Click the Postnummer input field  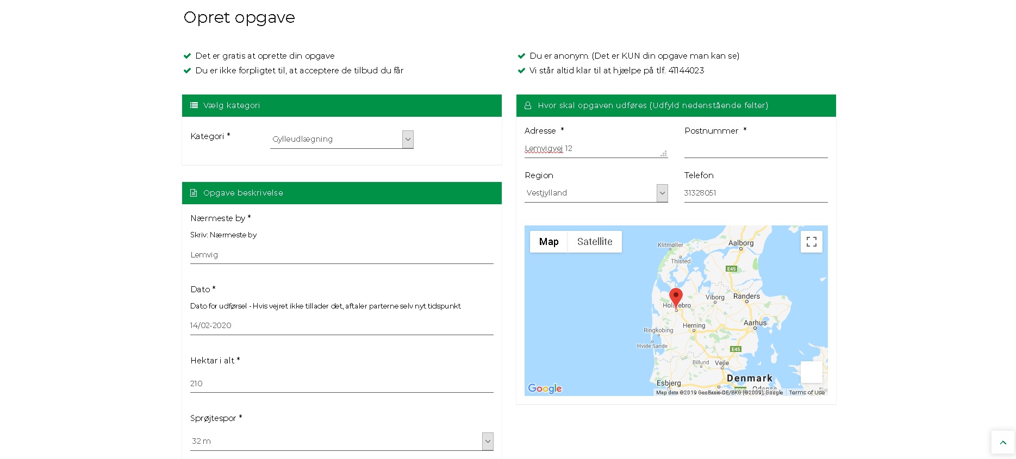pyautogui.click(x=756, y=149)
